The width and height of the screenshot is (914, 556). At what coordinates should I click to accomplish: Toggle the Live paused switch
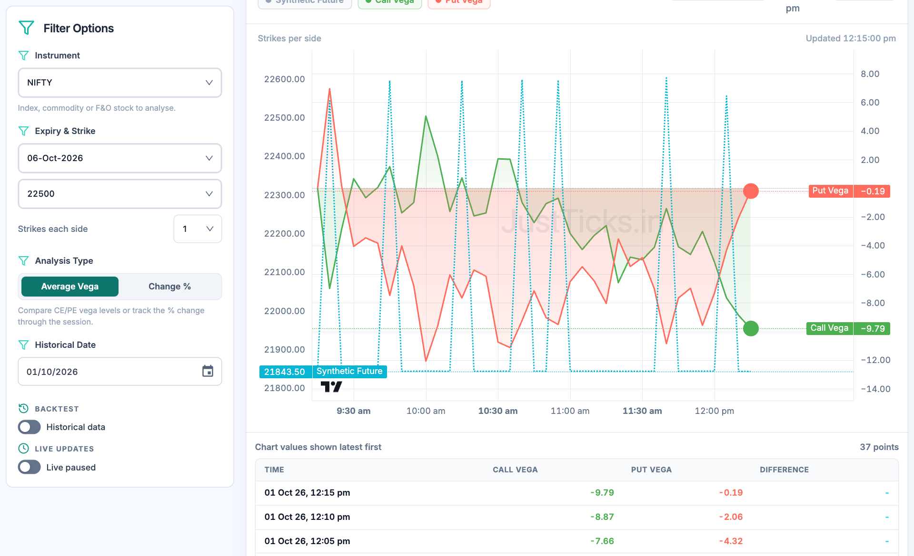tap(30, 467)
